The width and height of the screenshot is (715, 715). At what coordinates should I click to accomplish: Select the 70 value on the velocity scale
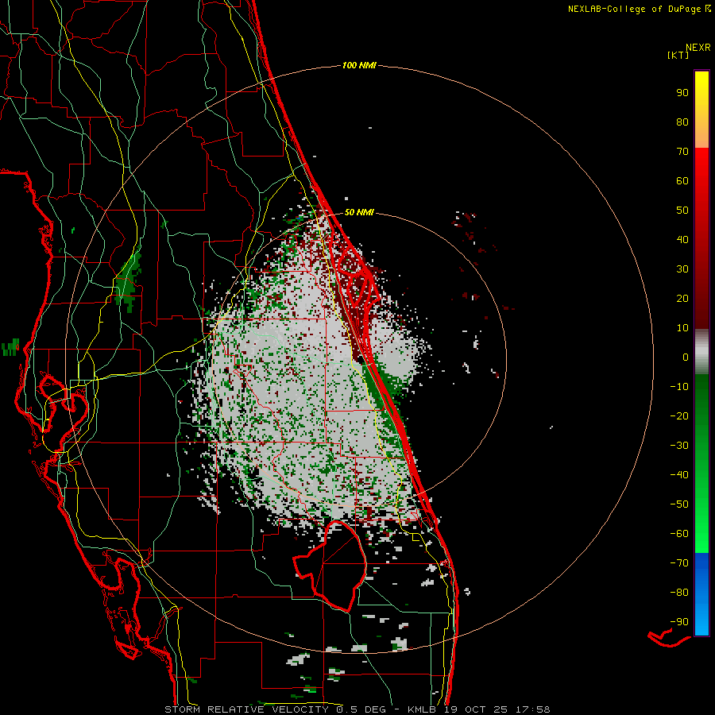pos(682,152)
